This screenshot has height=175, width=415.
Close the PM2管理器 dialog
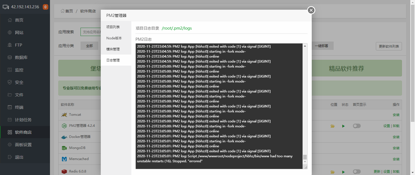(311, 10)
